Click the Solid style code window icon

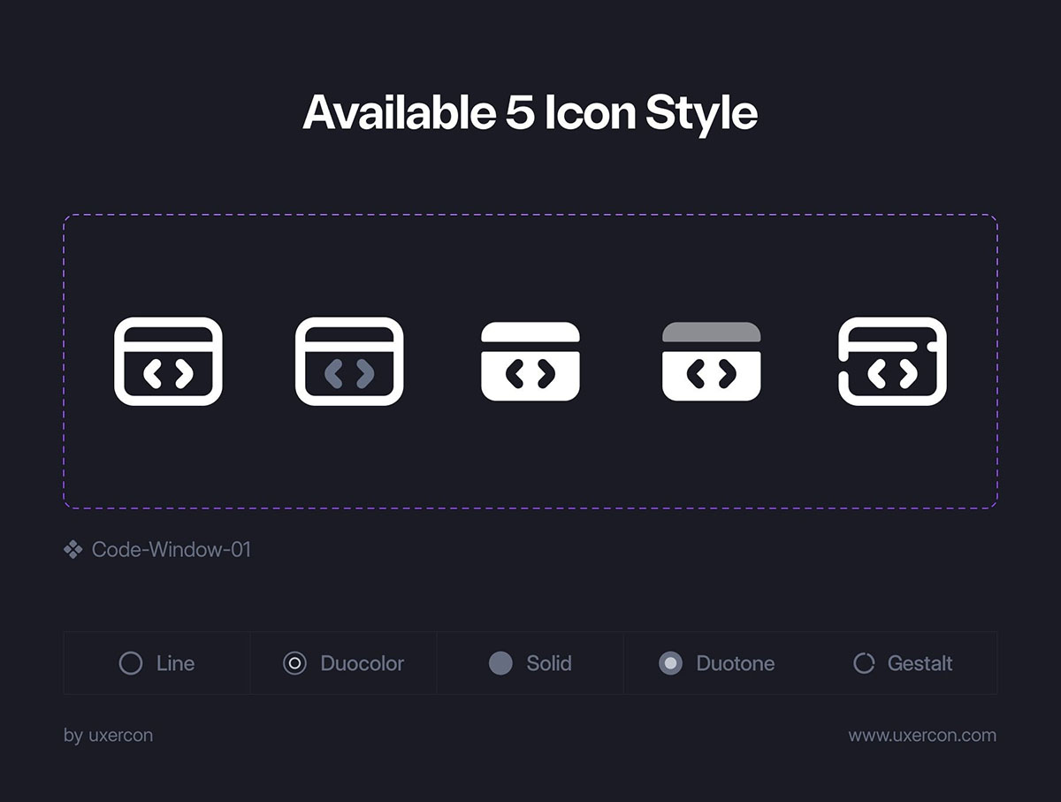coord(530,362)
